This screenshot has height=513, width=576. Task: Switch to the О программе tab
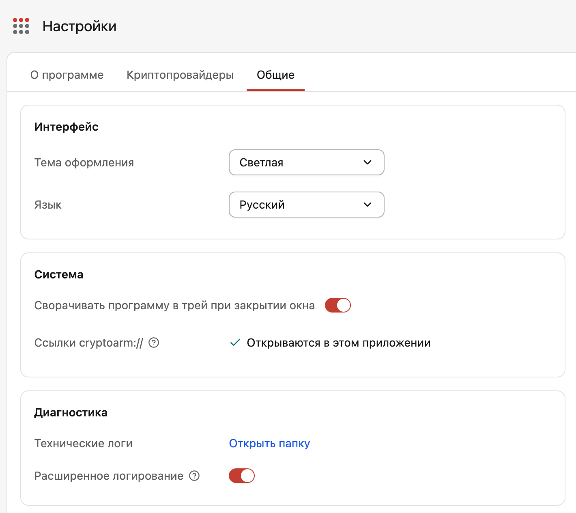click(67, 75)
